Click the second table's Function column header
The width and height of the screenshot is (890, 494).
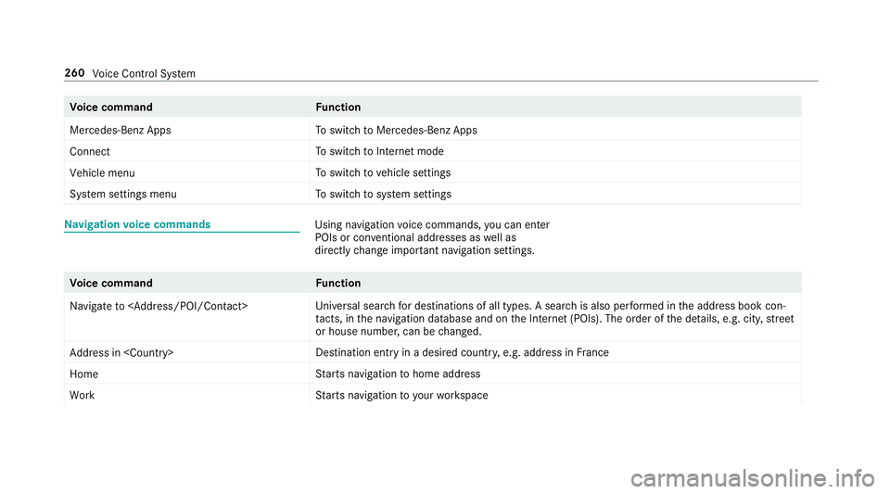(x=338, y=283)
